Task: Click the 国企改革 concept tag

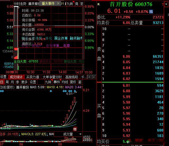Action: (61, 38)
